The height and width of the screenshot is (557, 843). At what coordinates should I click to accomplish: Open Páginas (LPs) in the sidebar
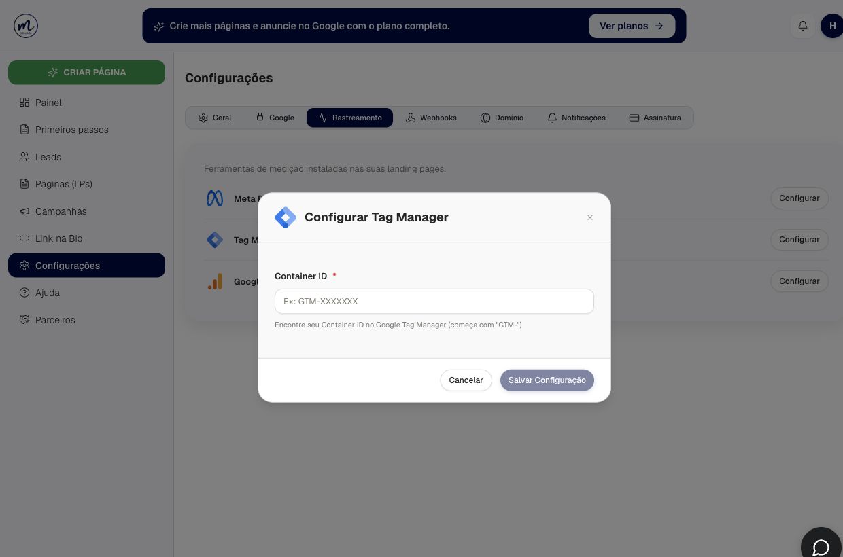click(x=86, y=184)
